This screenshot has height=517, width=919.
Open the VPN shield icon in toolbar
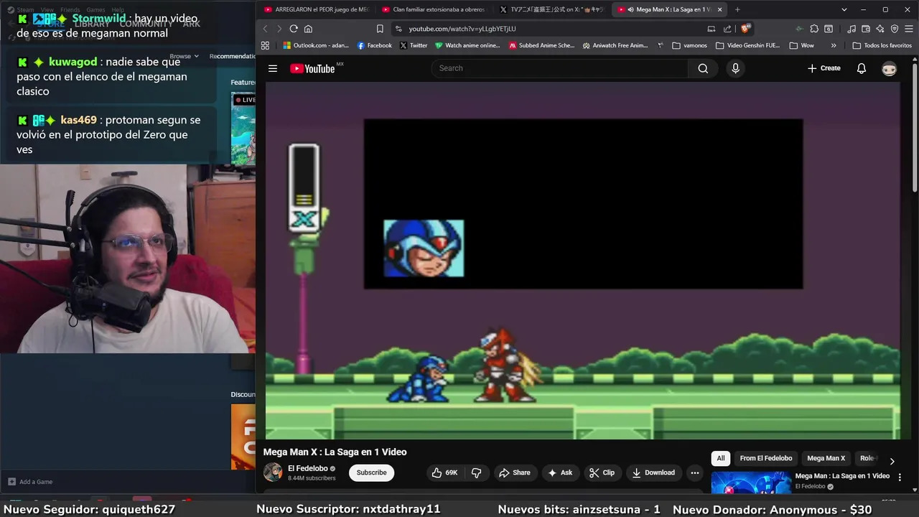895,29
